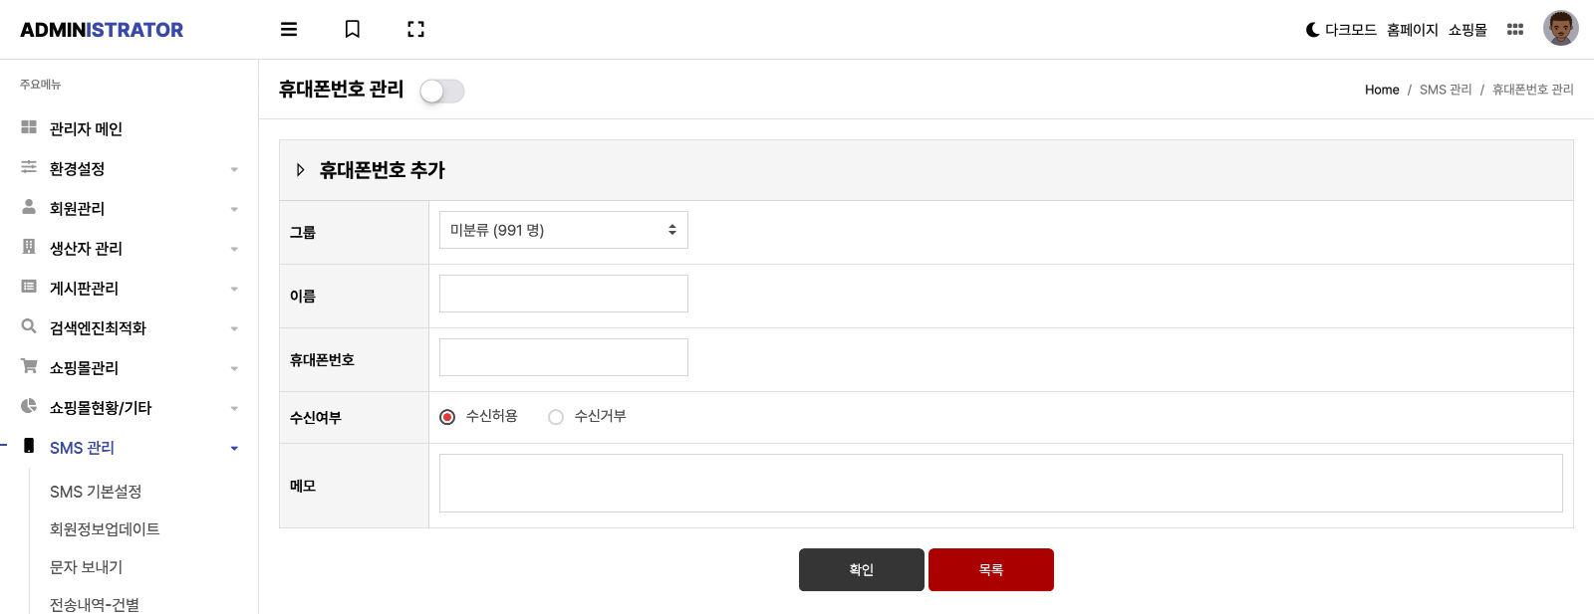The width and height of the screenshot is (1594, 614).
Task: Click the 휴대폰번호 관리 breadcrumb text
Action: click(1533, 90)
